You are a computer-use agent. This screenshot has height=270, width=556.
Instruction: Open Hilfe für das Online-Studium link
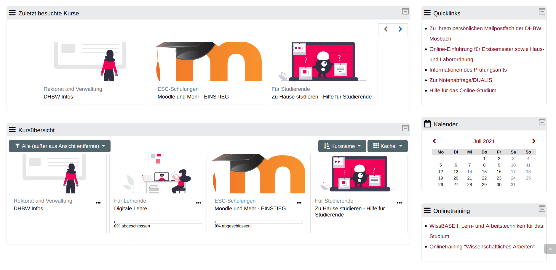coord(463,90)
